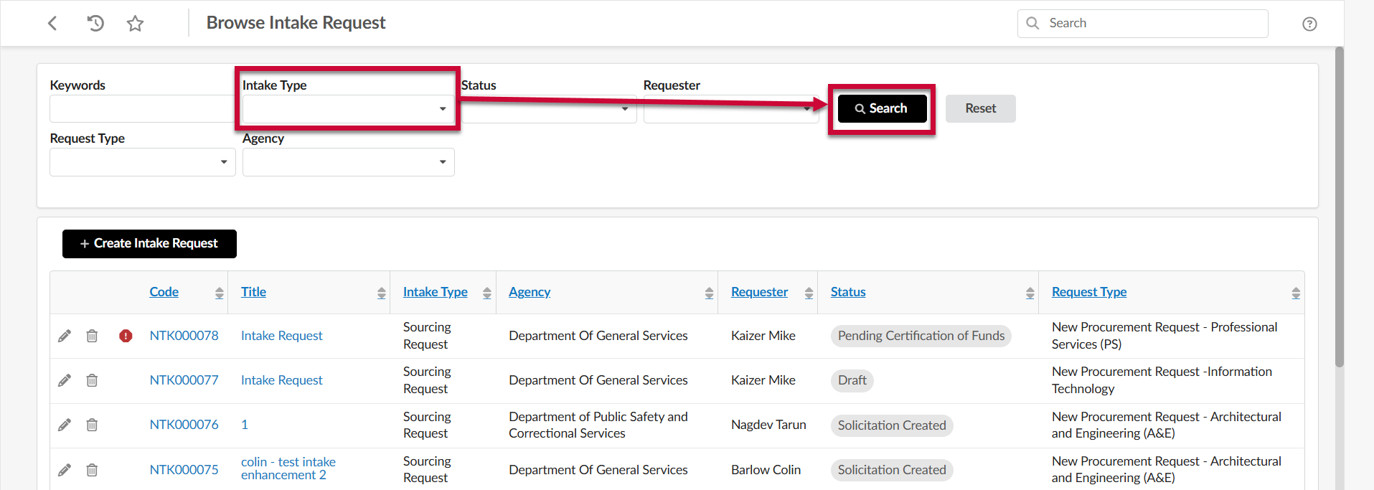Click the Code column header link
Viewport: 1374px width, 490px height.
(164, 292)
